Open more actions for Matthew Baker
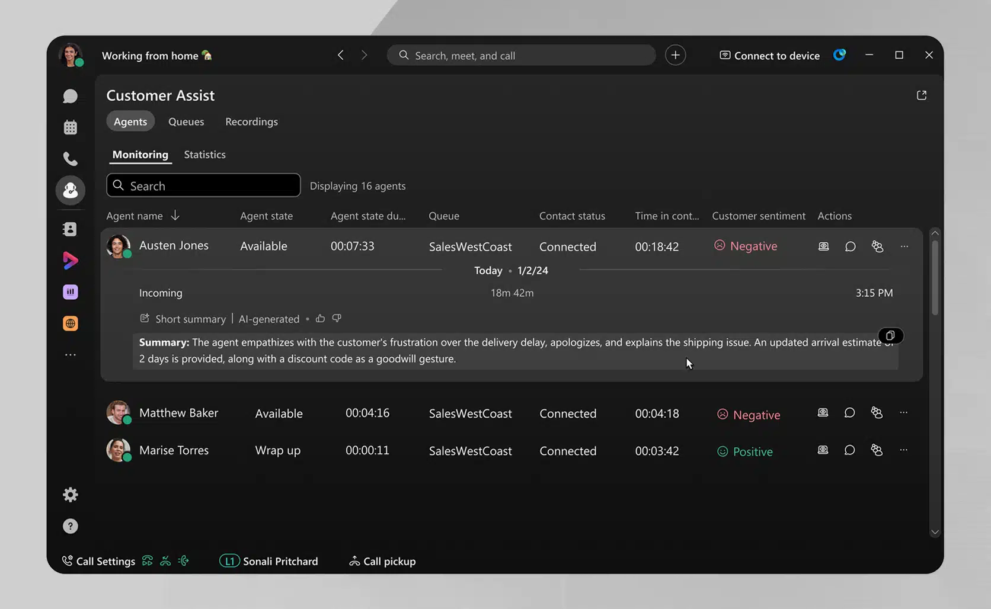Screen dimensions: 991x609 903,412
